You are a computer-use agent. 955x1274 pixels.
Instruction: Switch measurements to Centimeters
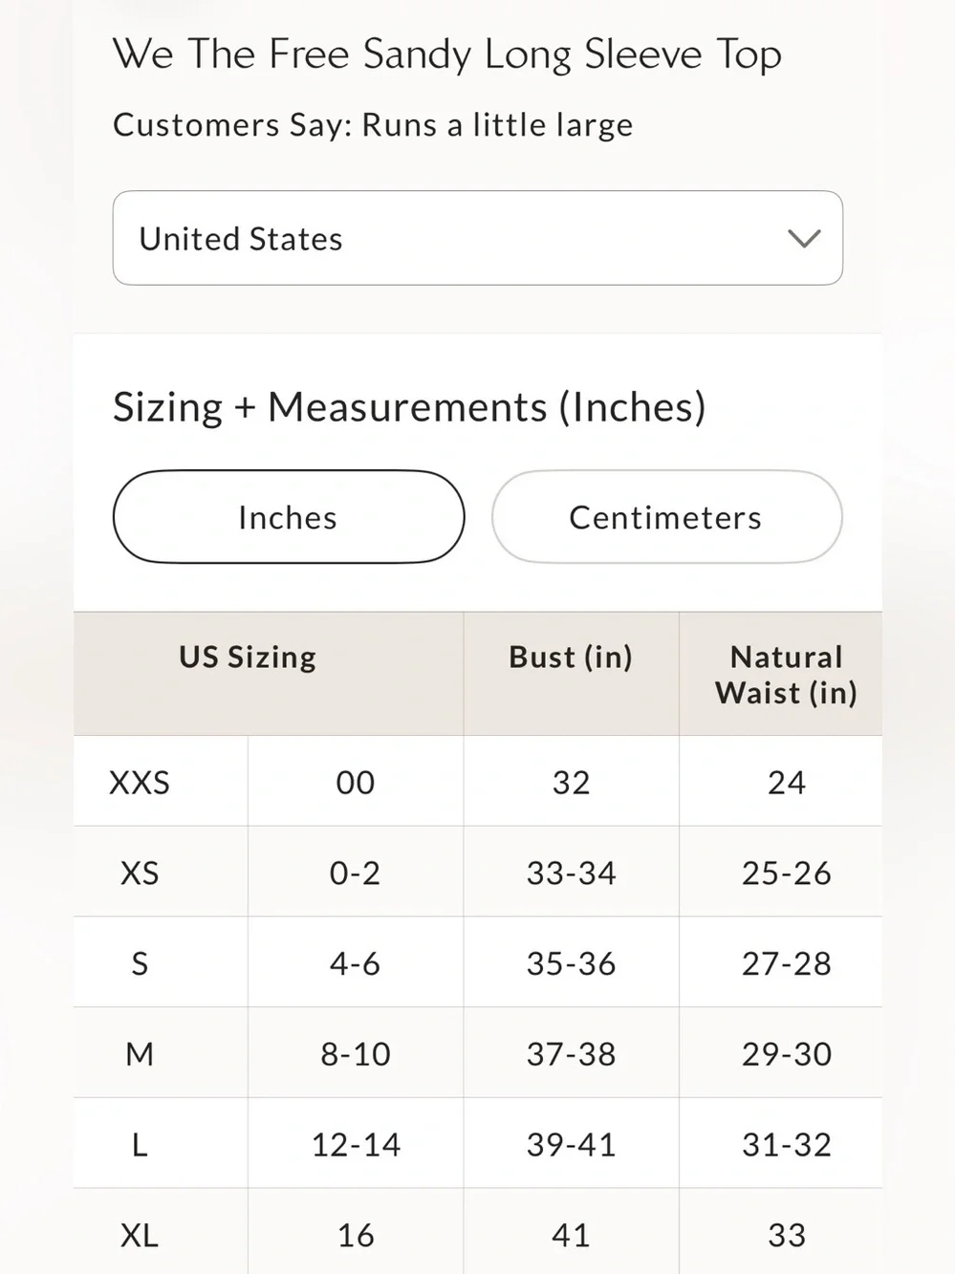point(666,517)
